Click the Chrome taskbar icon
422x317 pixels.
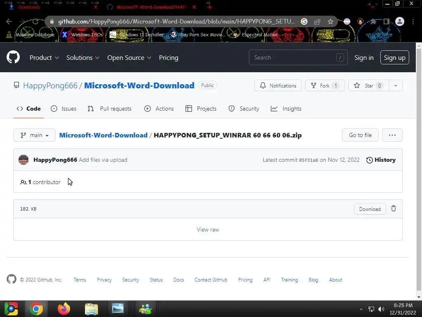[x=36, y=309]
